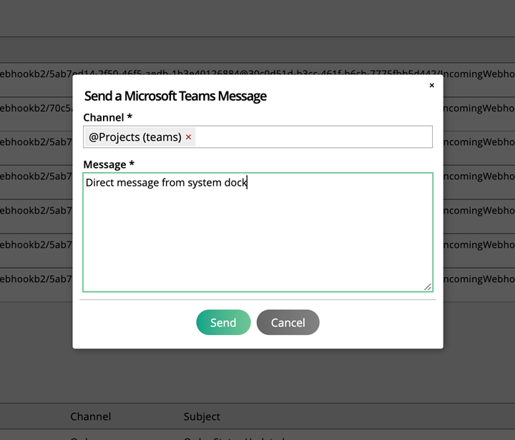515x440 pixels.
Task: Select the webhookb2/70c5 row in background table
Action: pyautogui.click(x=36, y=114)
